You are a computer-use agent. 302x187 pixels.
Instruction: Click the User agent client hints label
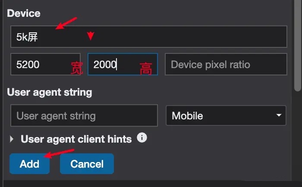tap(76, 139)
